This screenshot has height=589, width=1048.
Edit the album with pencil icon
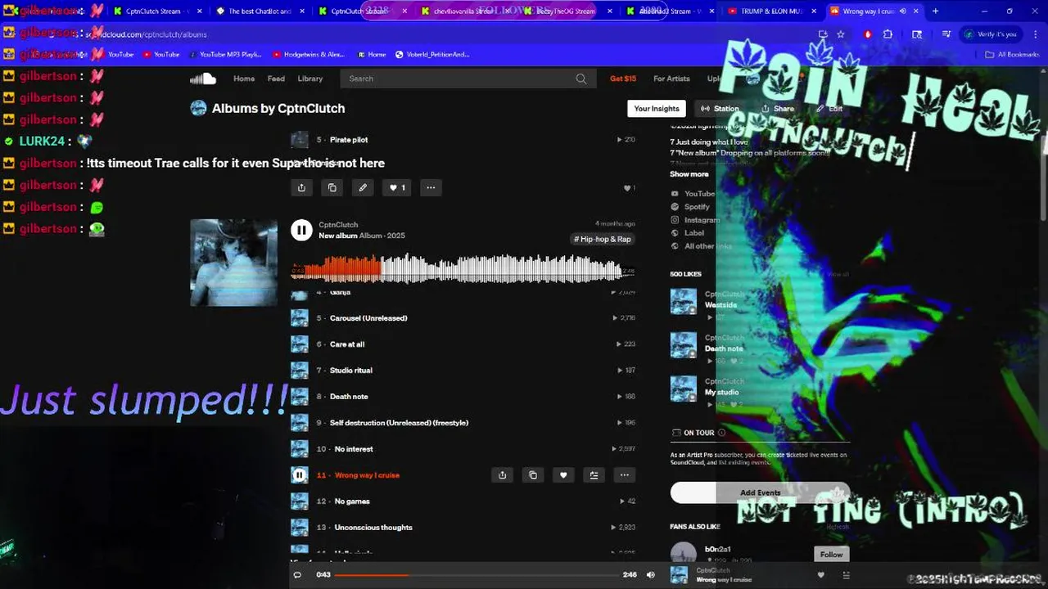tap(363, 187)
